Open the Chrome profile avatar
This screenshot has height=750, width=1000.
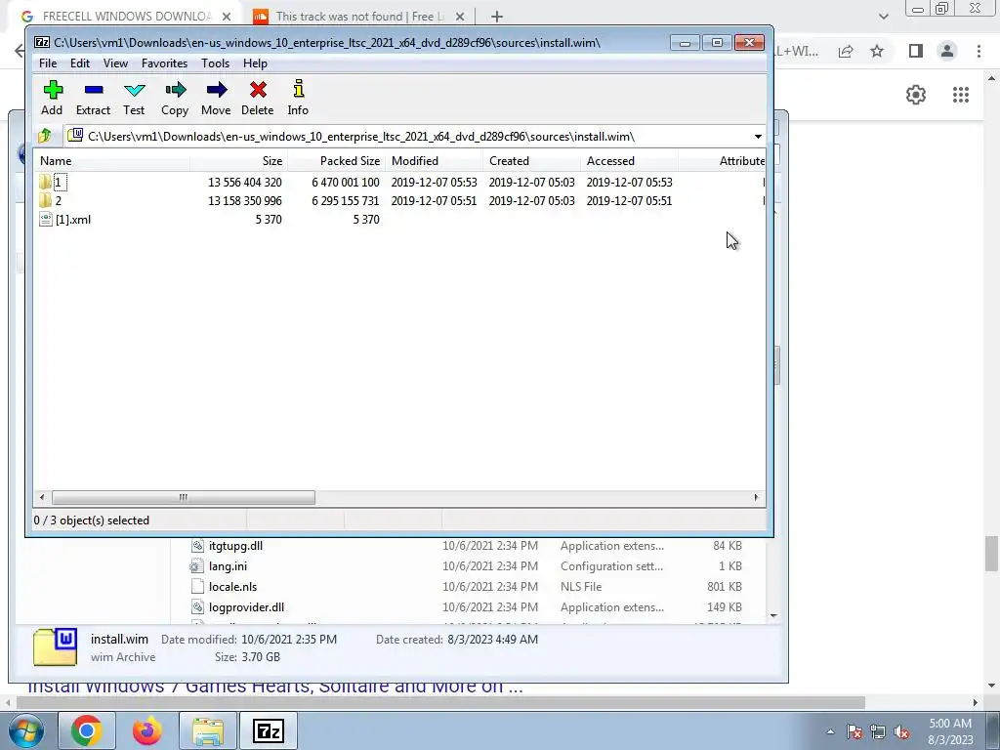947,51
